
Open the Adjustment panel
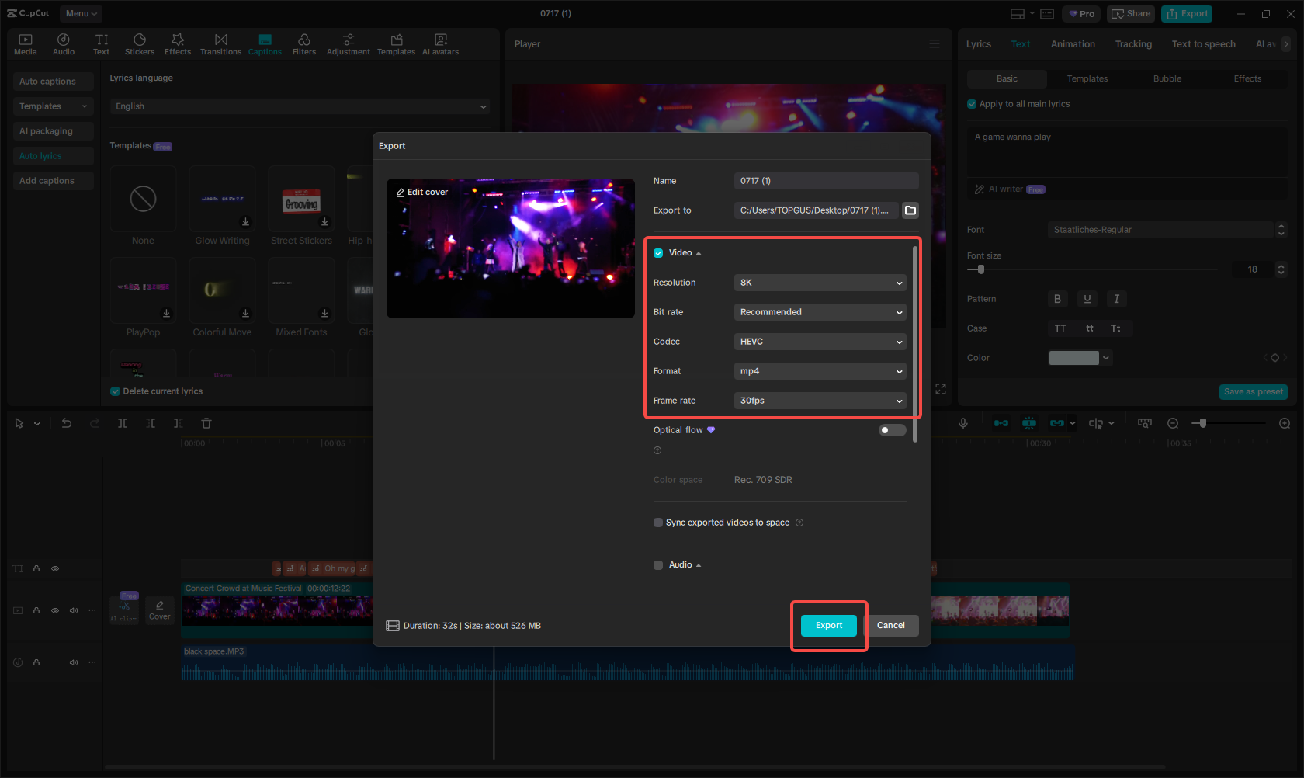349,44
